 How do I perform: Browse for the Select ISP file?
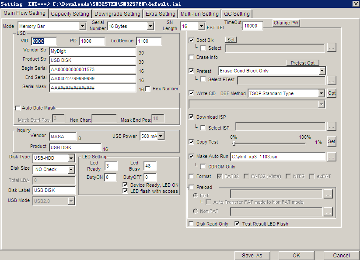click(331, 127)
